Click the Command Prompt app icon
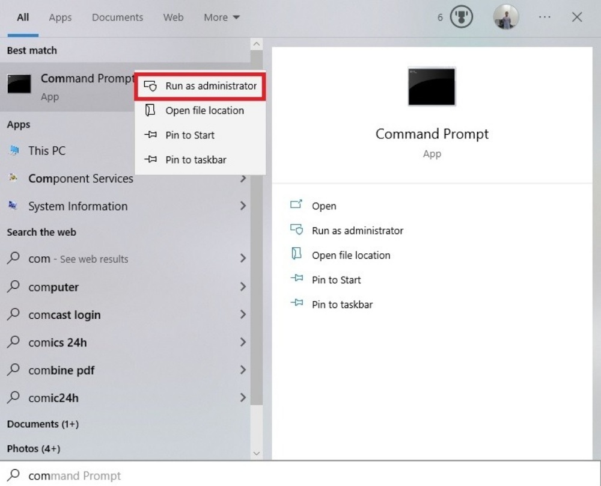 point(19,85)
